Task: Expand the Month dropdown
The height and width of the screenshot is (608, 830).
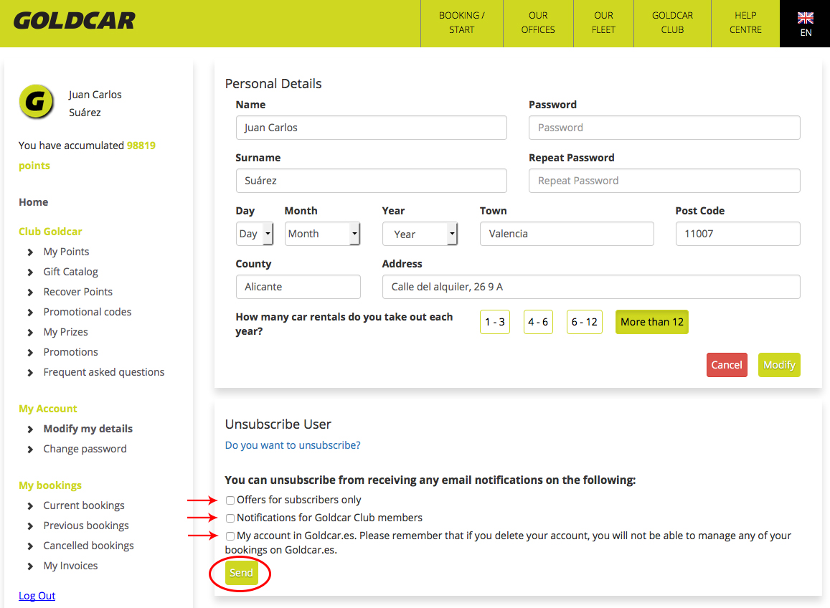Action: tap(322, 234)
